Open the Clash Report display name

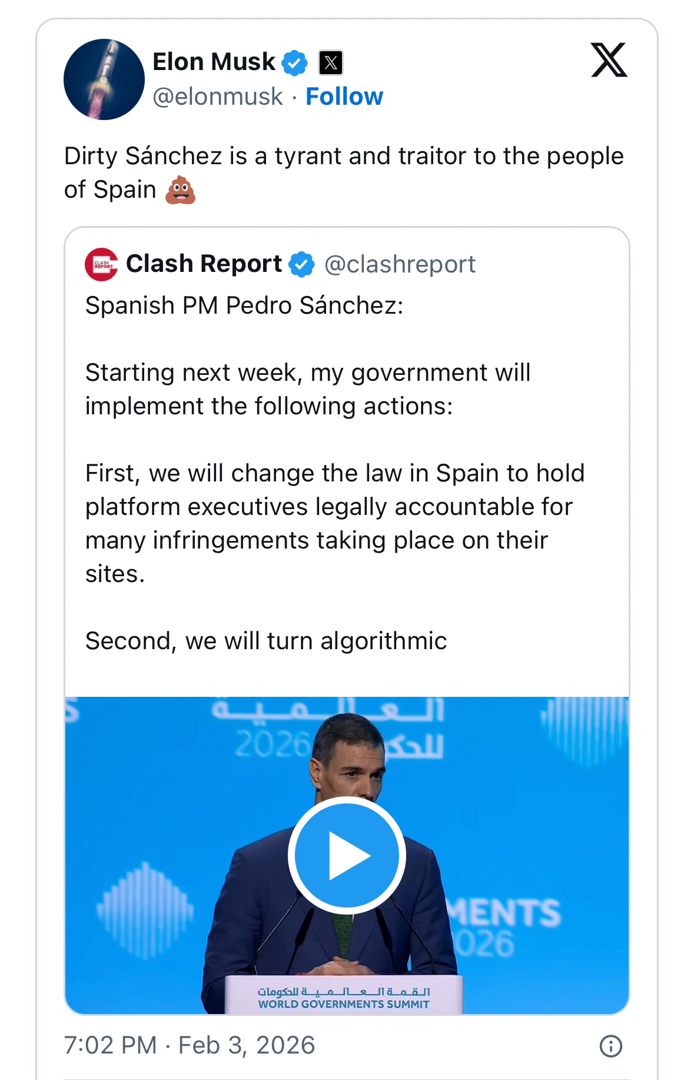[204, 264]
